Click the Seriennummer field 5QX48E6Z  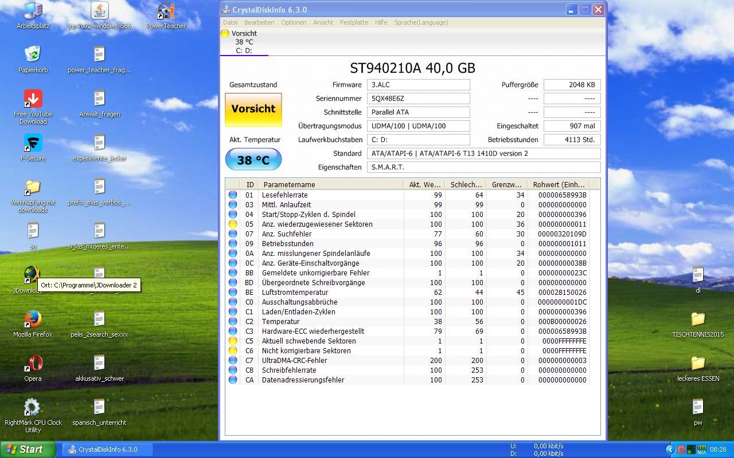(x=418, y=98)
